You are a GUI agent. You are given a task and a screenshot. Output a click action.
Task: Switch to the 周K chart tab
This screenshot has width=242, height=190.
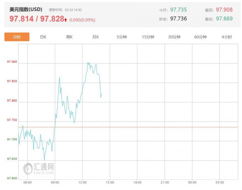pyautogui.click(x=69, y=37)
